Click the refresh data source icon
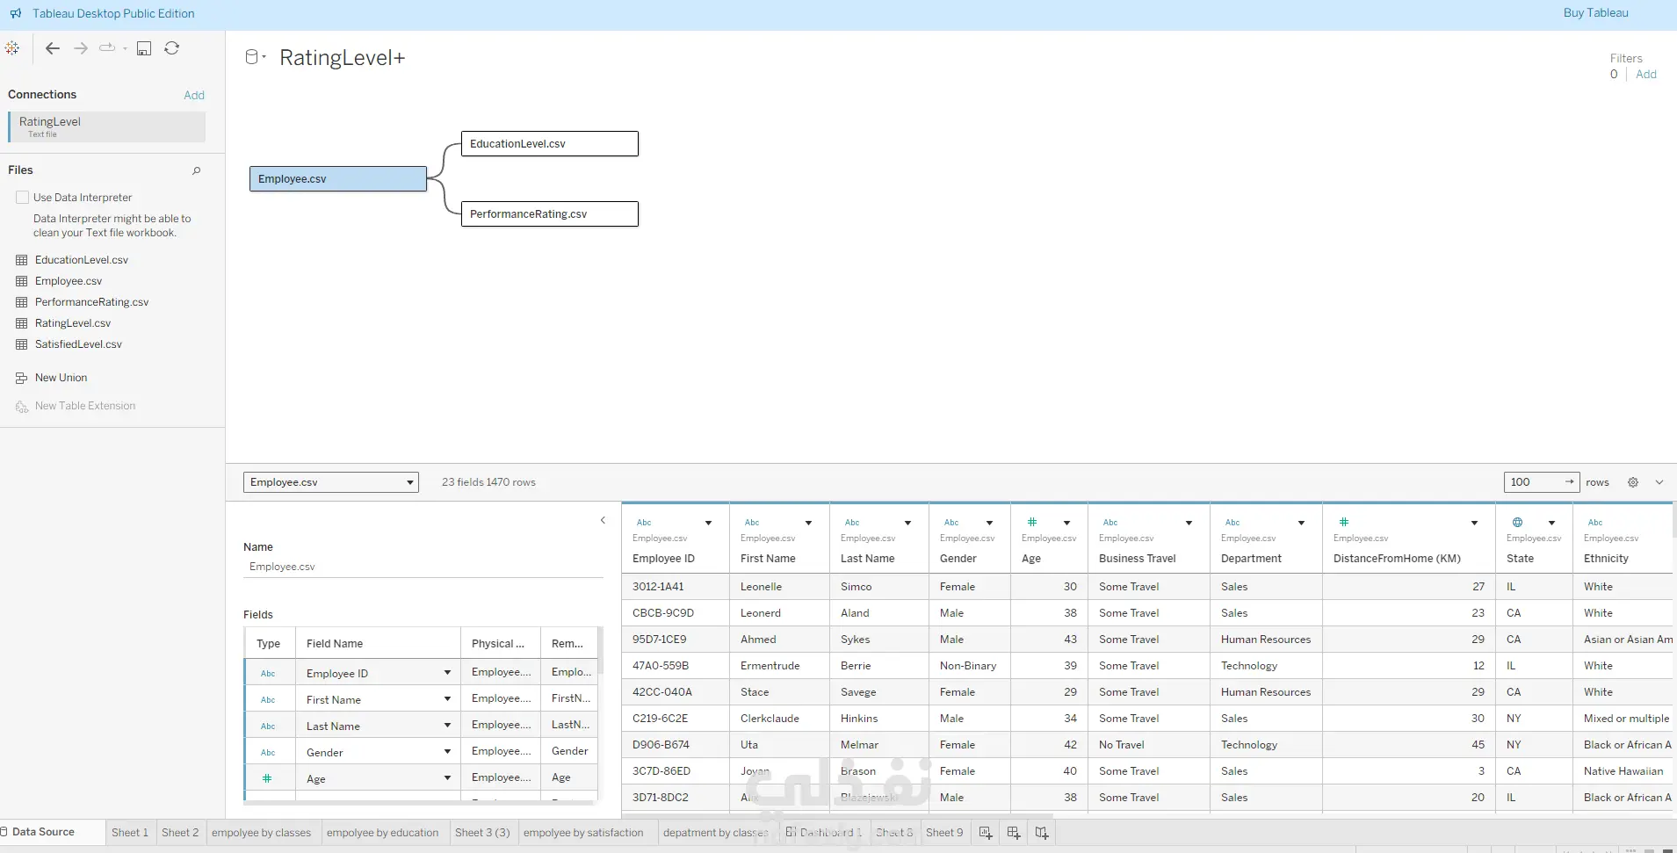 point(172,48)
